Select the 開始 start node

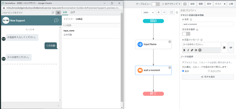click(153, 21)
